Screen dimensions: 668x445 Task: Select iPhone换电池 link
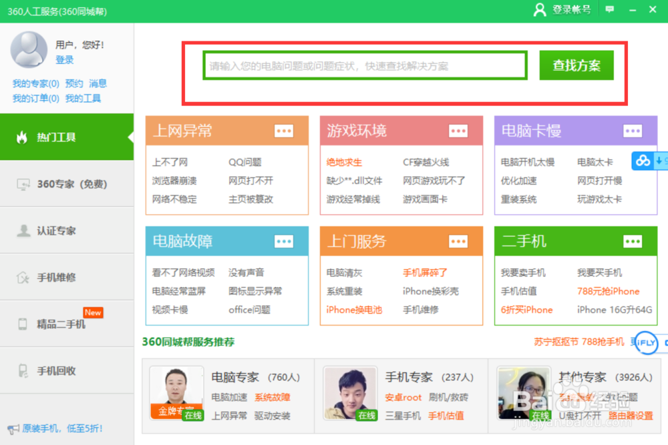point(354,310)
